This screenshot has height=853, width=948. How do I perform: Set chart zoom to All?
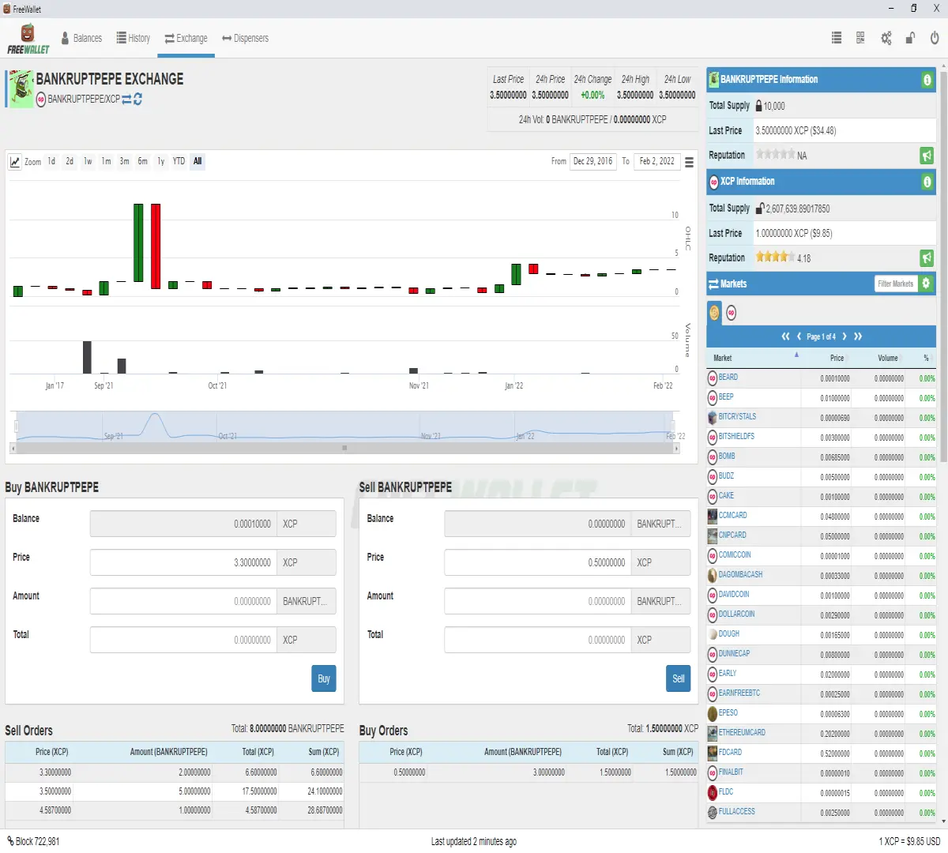pyautogui.click(x=197, y=161)
